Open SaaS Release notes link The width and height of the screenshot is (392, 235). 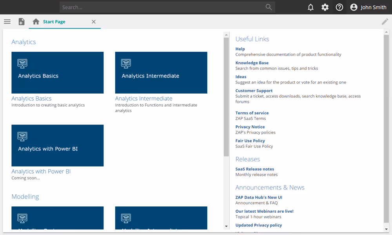coord(255,169)
